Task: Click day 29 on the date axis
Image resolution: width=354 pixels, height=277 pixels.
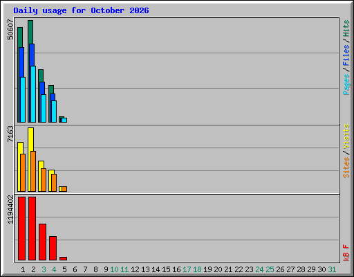Action: (311, 269)
